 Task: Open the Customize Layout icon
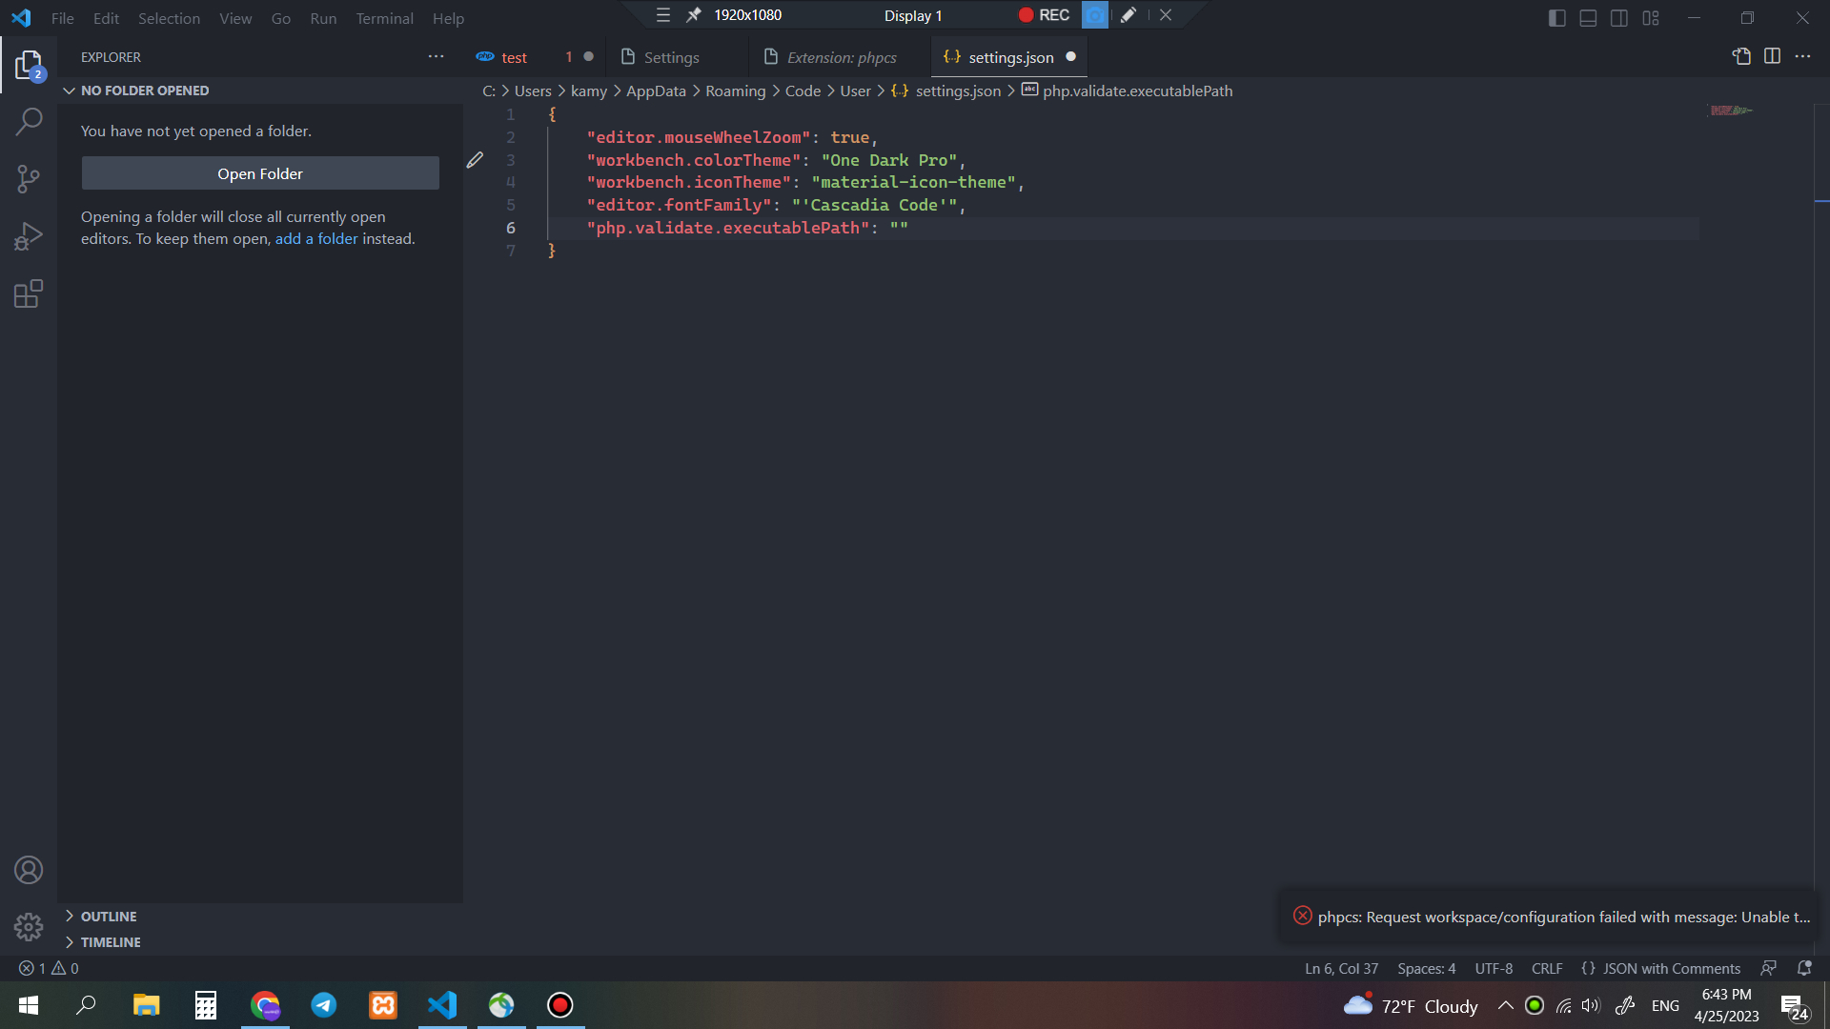[1651, 18]
